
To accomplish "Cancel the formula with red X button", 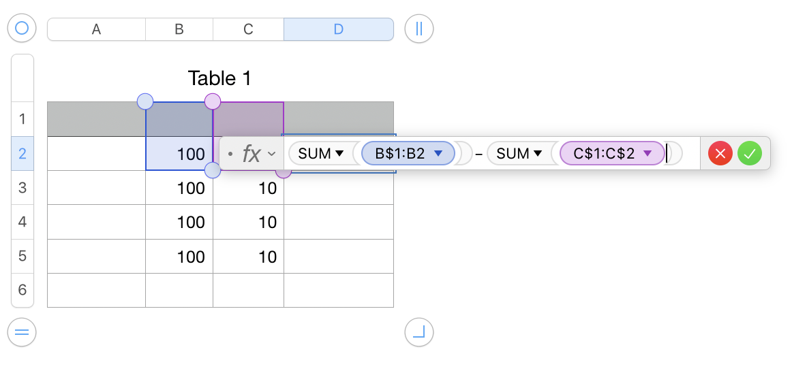I will [x=720, y=154].
